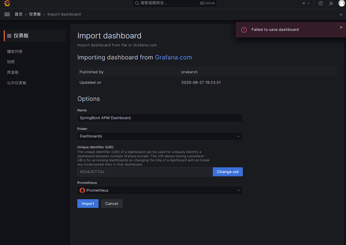
Task: Go to 仪表板 breadcrumb
Action: click(35, 14)
